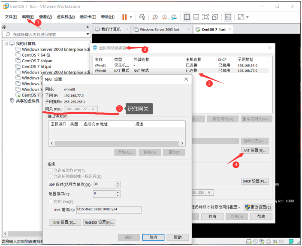Collapse the 我的计算机 tree node
The width and height of the screenshot is (302, 246).
tap(6, 44)
